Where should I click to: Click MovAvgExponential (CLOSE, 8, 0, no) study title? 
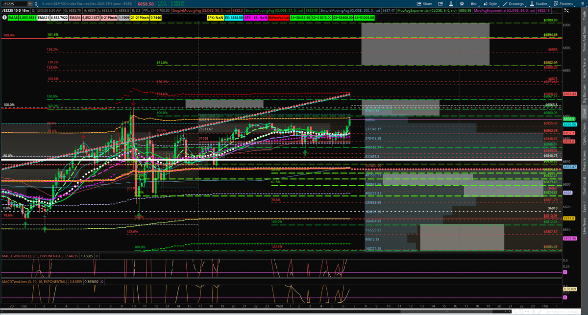tap(427, 10)
